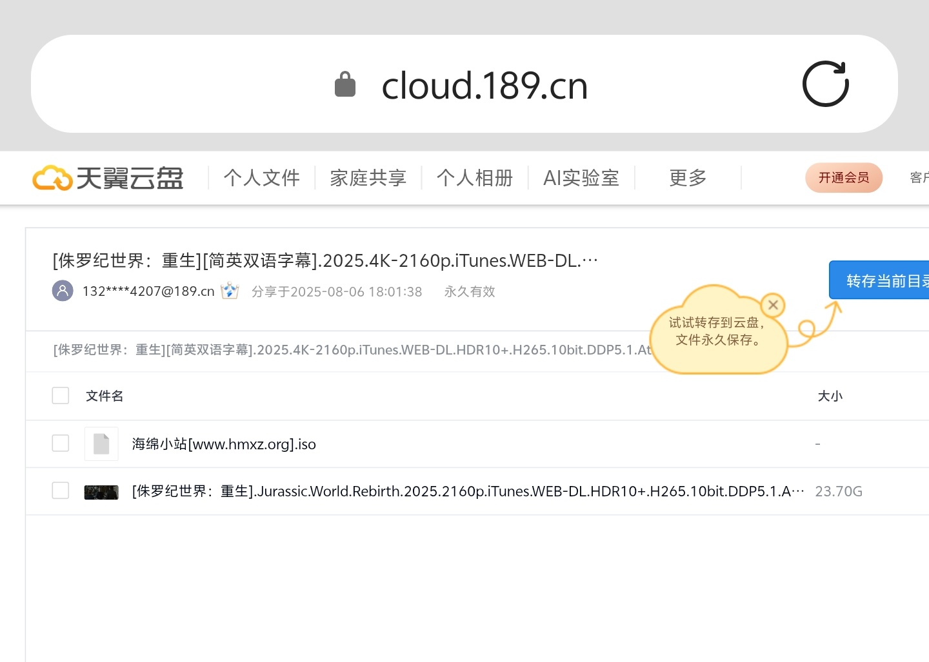This screenshot has width=929, height=662.
Task: Click the 转存当前目录 button
Action: tap(879, 280)
